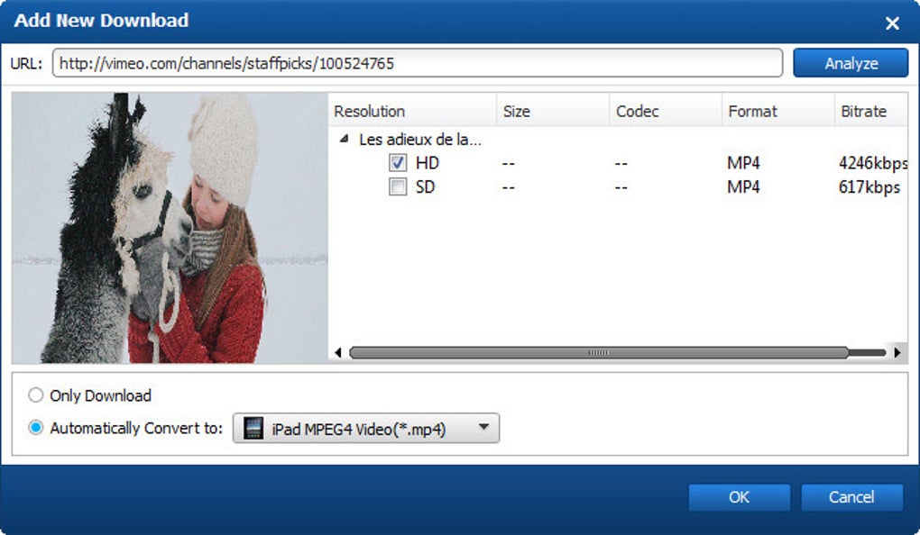The image size is (920, 535).
Task: Click the SD row label
Action: click(x=426, y=187)
